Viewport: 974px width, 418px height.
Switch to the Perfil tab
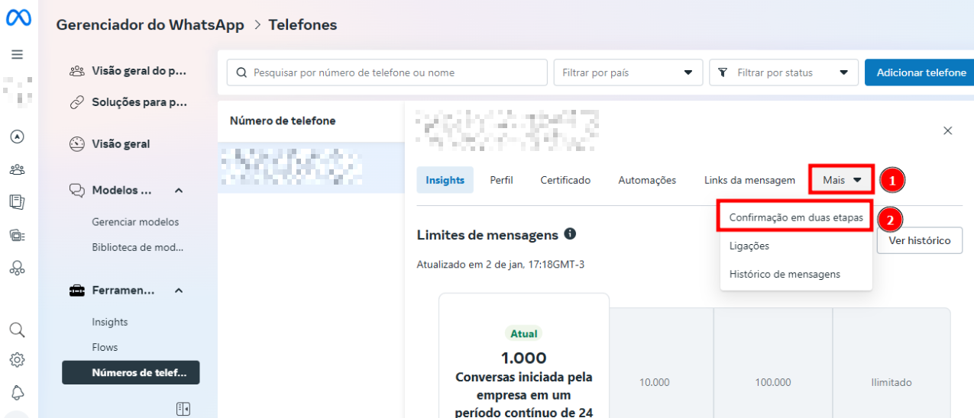tap(501, 180)
